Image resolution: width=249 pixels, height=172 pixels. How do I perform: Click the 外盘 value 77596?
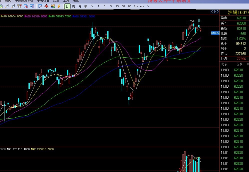241,59
